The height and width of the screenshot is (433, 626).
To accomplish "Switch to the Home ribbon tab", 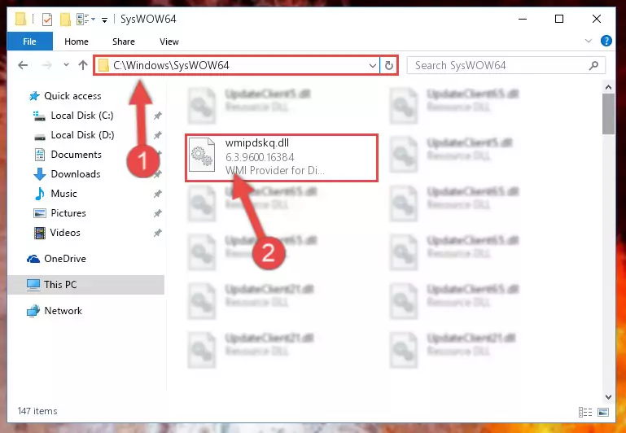I will coord(77,42).
